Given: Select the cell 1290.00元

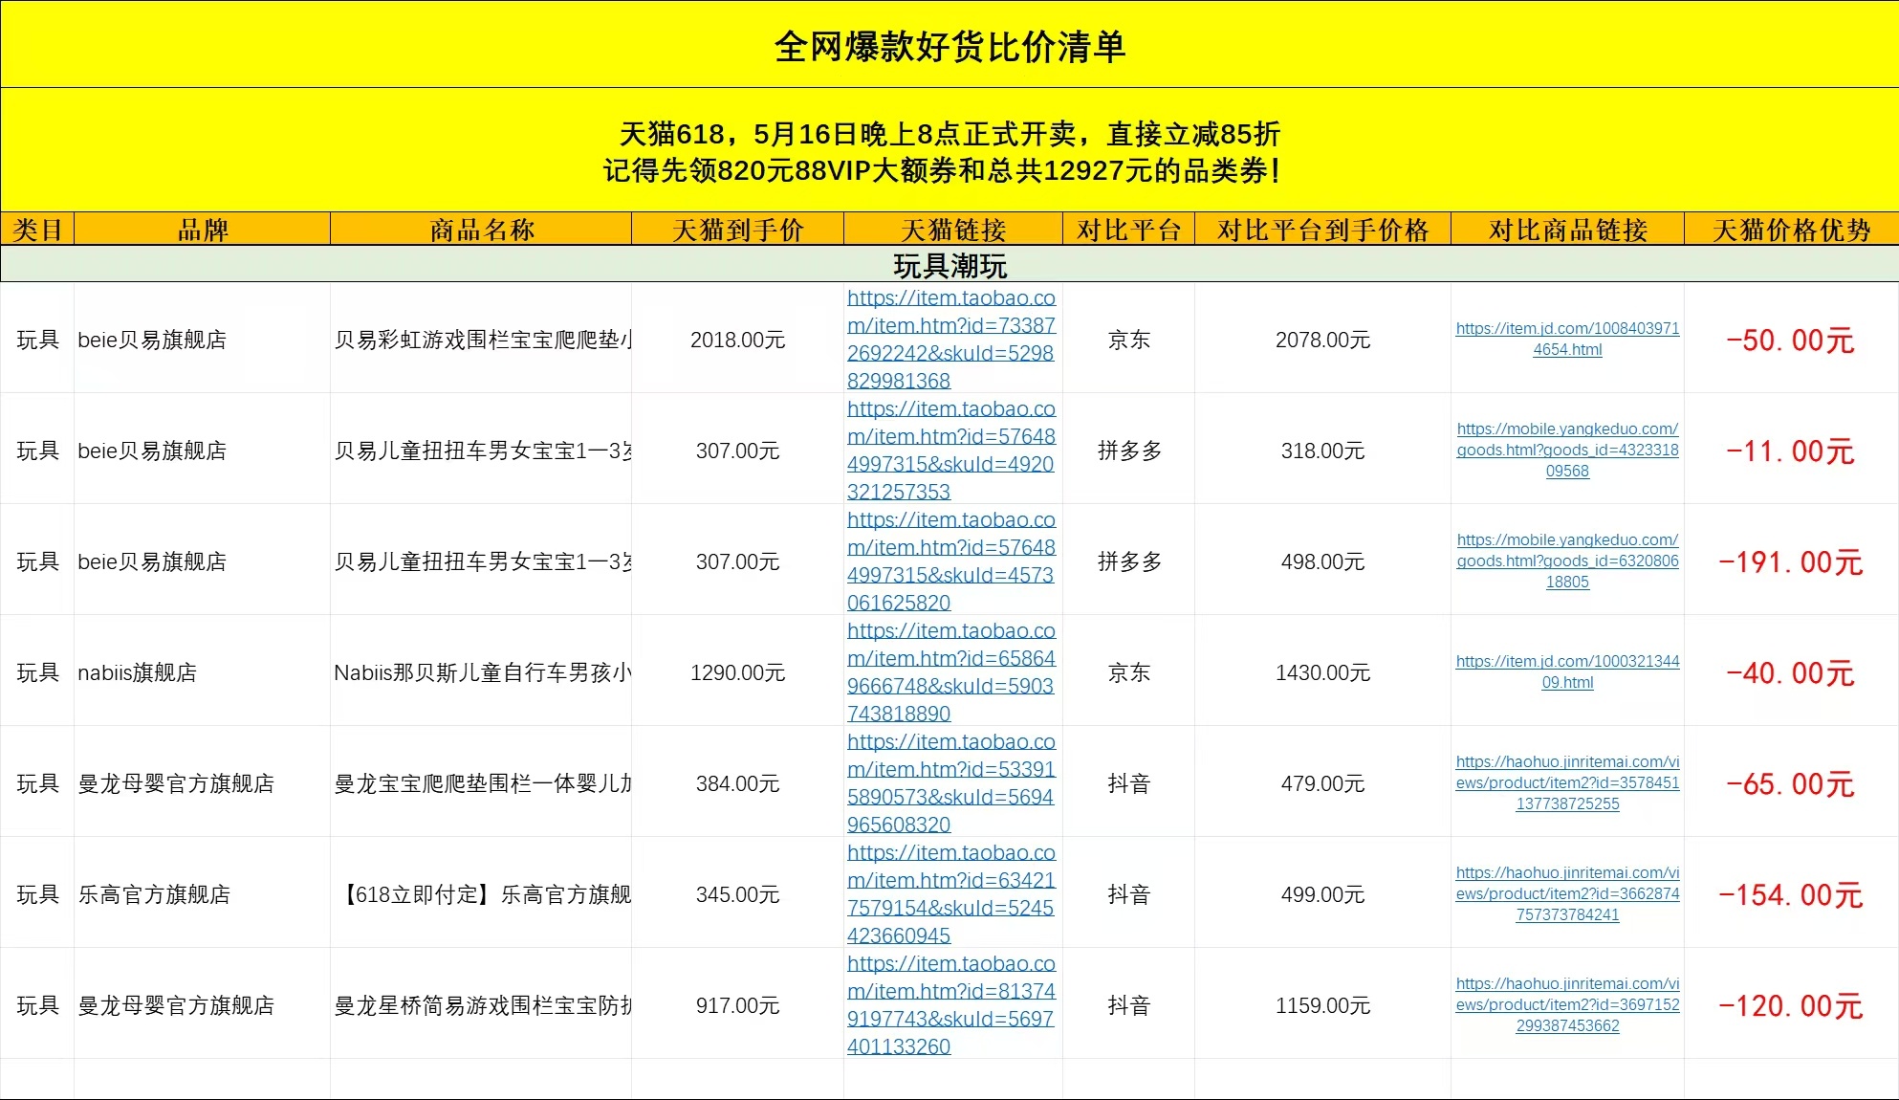Looking at the screenshot, I should 737,672.
